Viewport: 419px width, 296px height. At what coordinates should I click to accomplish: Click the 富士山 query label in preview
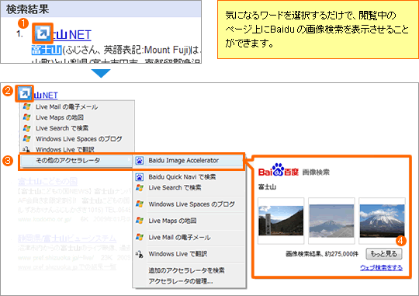click(267, 186)
